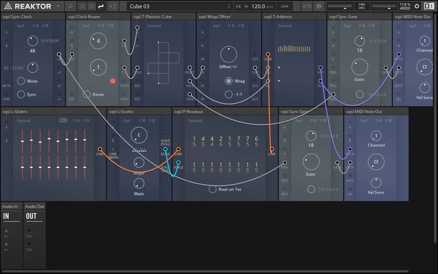Click the De-Sync knob in Sync Clock
Viewport: 438px width, 274px height.
pos(33,67)
